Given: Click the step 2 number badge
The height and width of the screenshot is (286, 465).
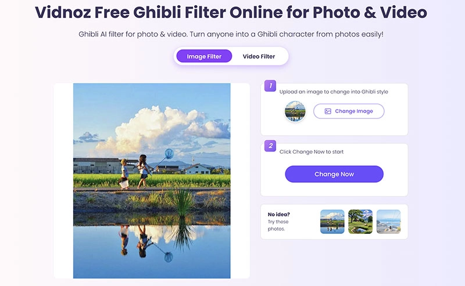Looking at the screenshot, I should click(x=270, y=146).
